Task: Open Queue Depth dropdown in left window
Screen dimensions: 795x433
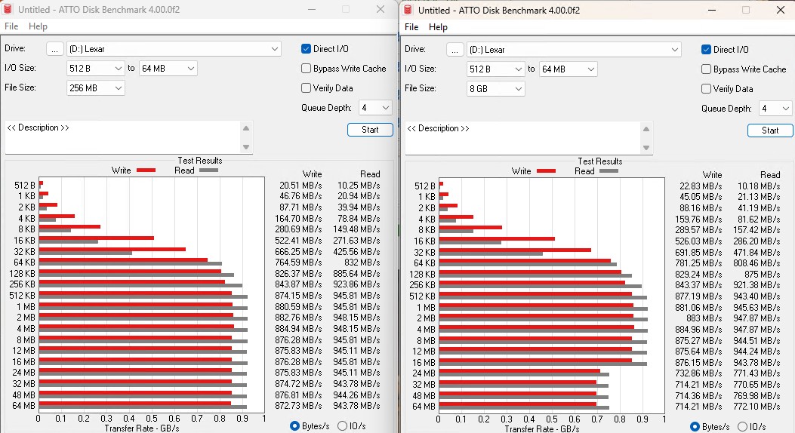Action: [x=376, y=107]
